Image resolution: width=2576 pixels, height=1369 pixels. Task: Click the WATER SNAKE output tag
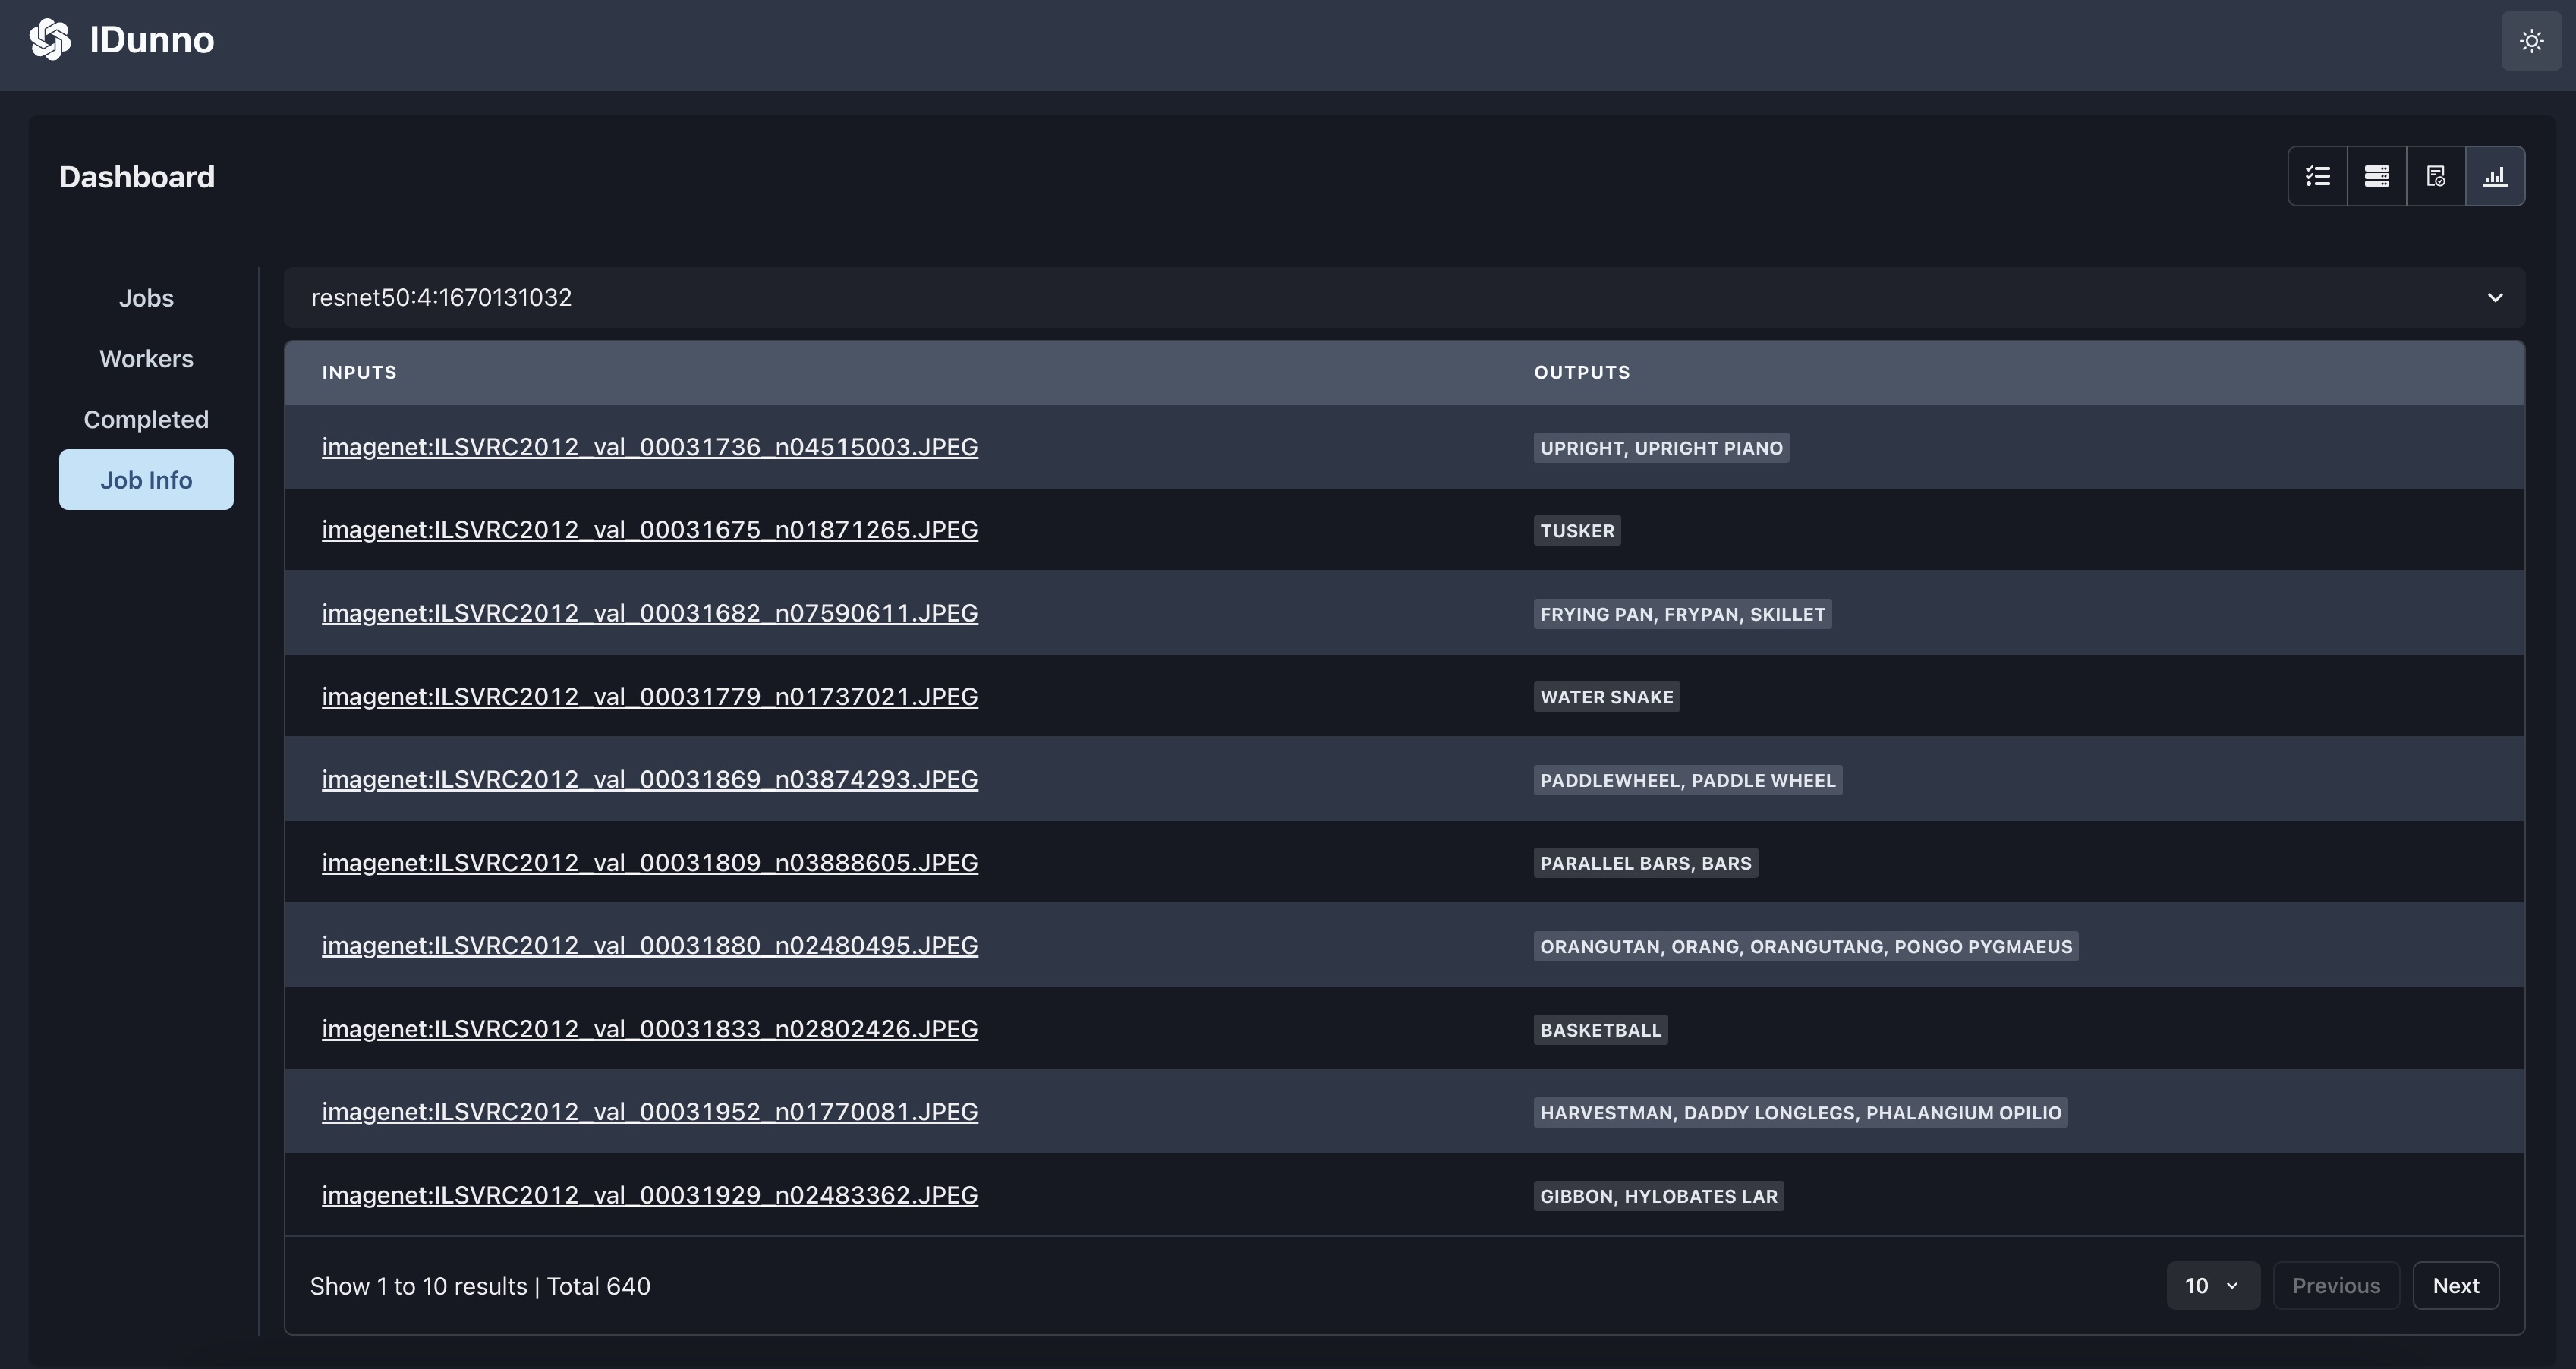(1606, 697)
